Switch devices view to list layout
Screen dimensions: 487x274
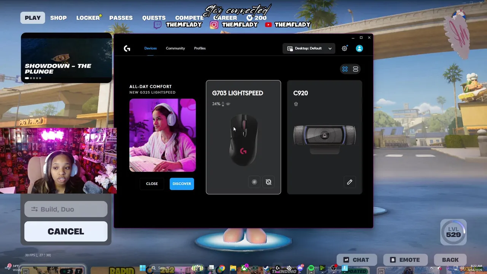pos(355,69)
